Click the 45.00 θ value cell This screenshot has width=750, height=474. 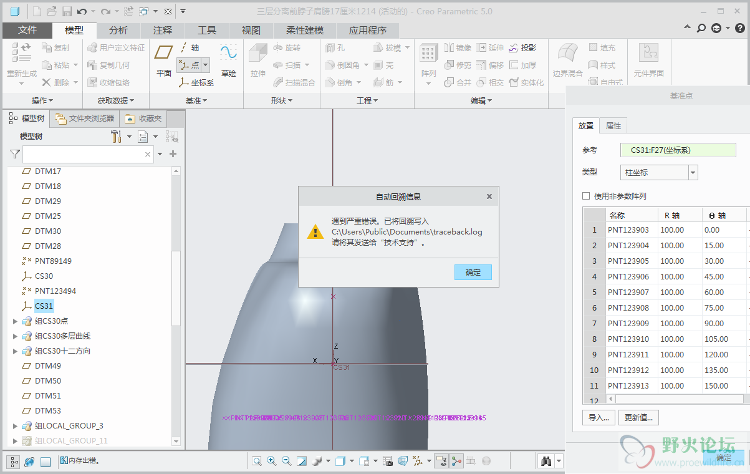pos(724,276)
